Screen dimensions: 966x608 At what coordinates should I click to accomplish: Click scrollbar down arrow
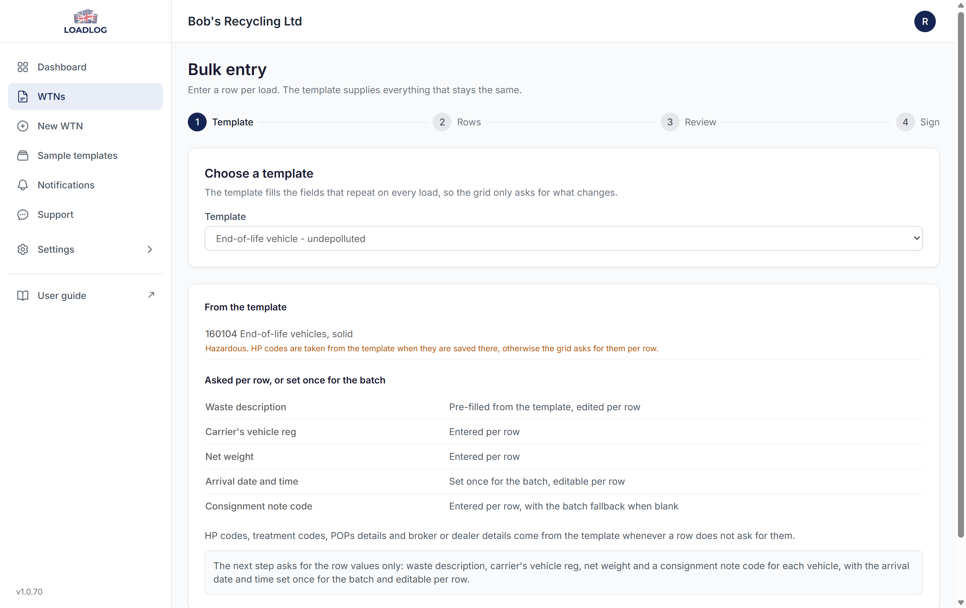960,603
